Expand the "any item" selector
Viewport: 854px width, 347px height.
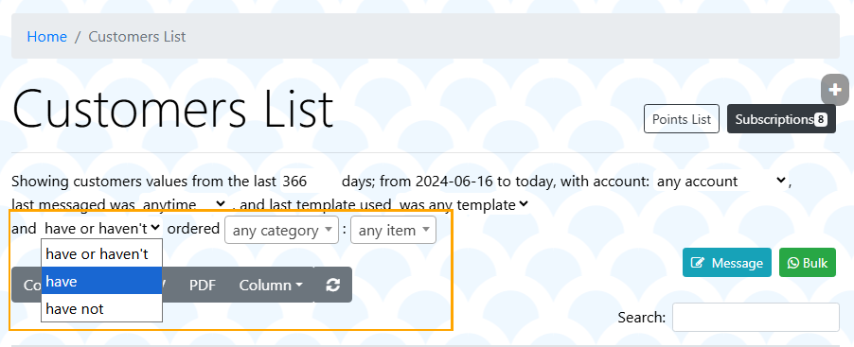[393, 230]
